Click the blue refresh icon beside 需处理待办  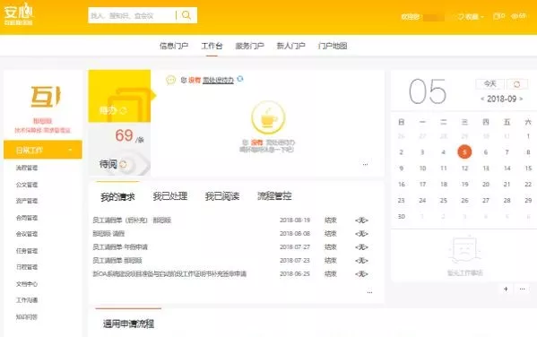tap(240, 79)
